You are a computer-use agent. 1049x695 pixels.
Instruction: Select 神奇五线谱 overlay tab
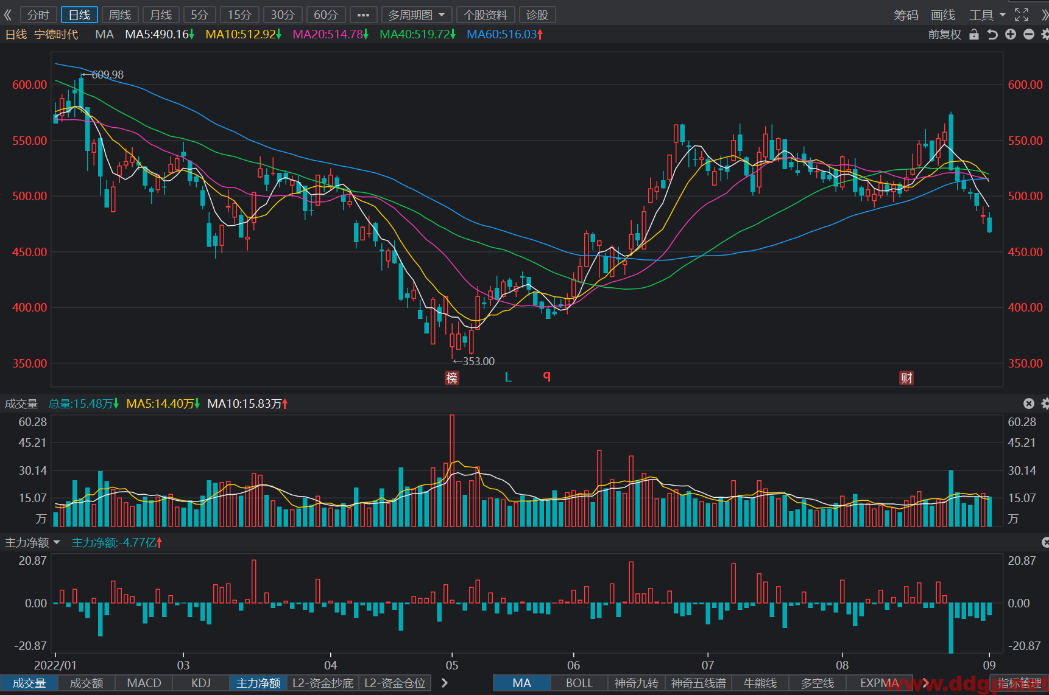699,683
